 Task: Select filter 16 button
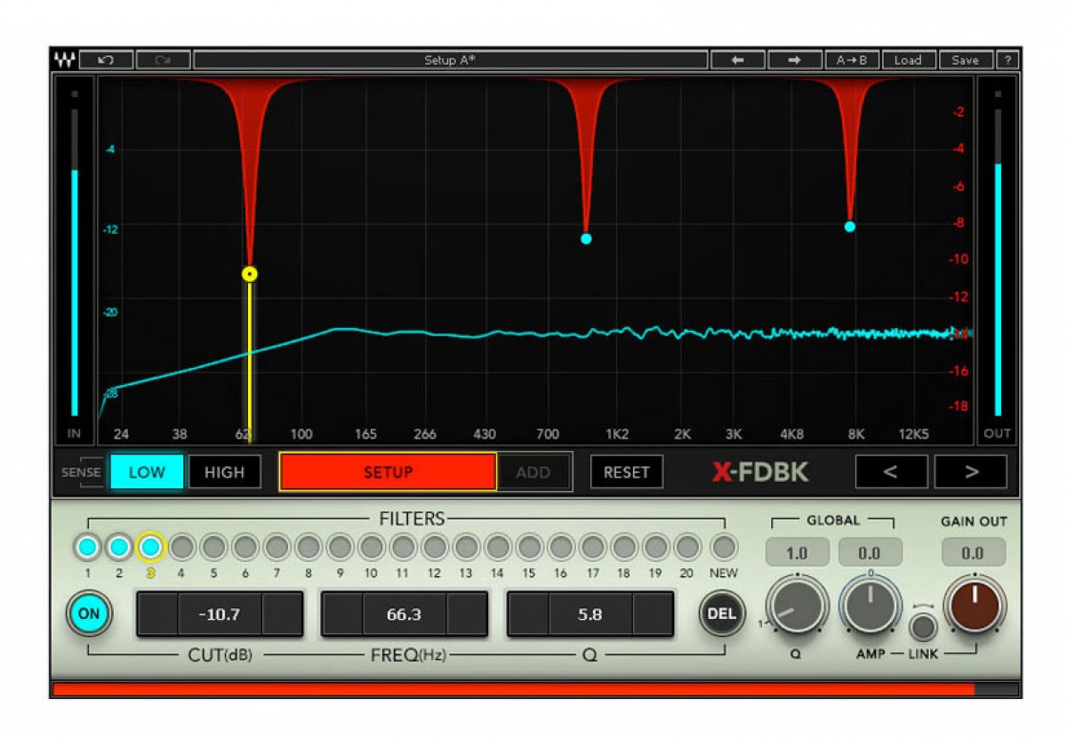click(x=560, y=547)
